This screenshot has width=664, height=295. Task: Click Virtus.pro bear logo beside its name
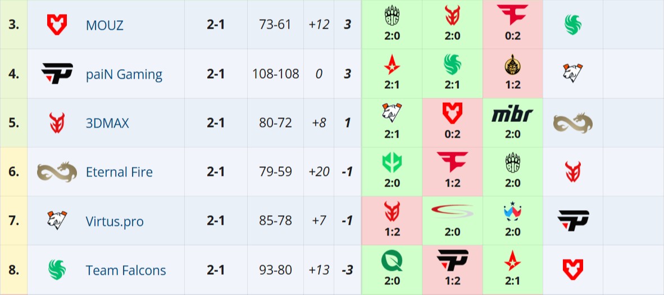[x=57, y=220]
